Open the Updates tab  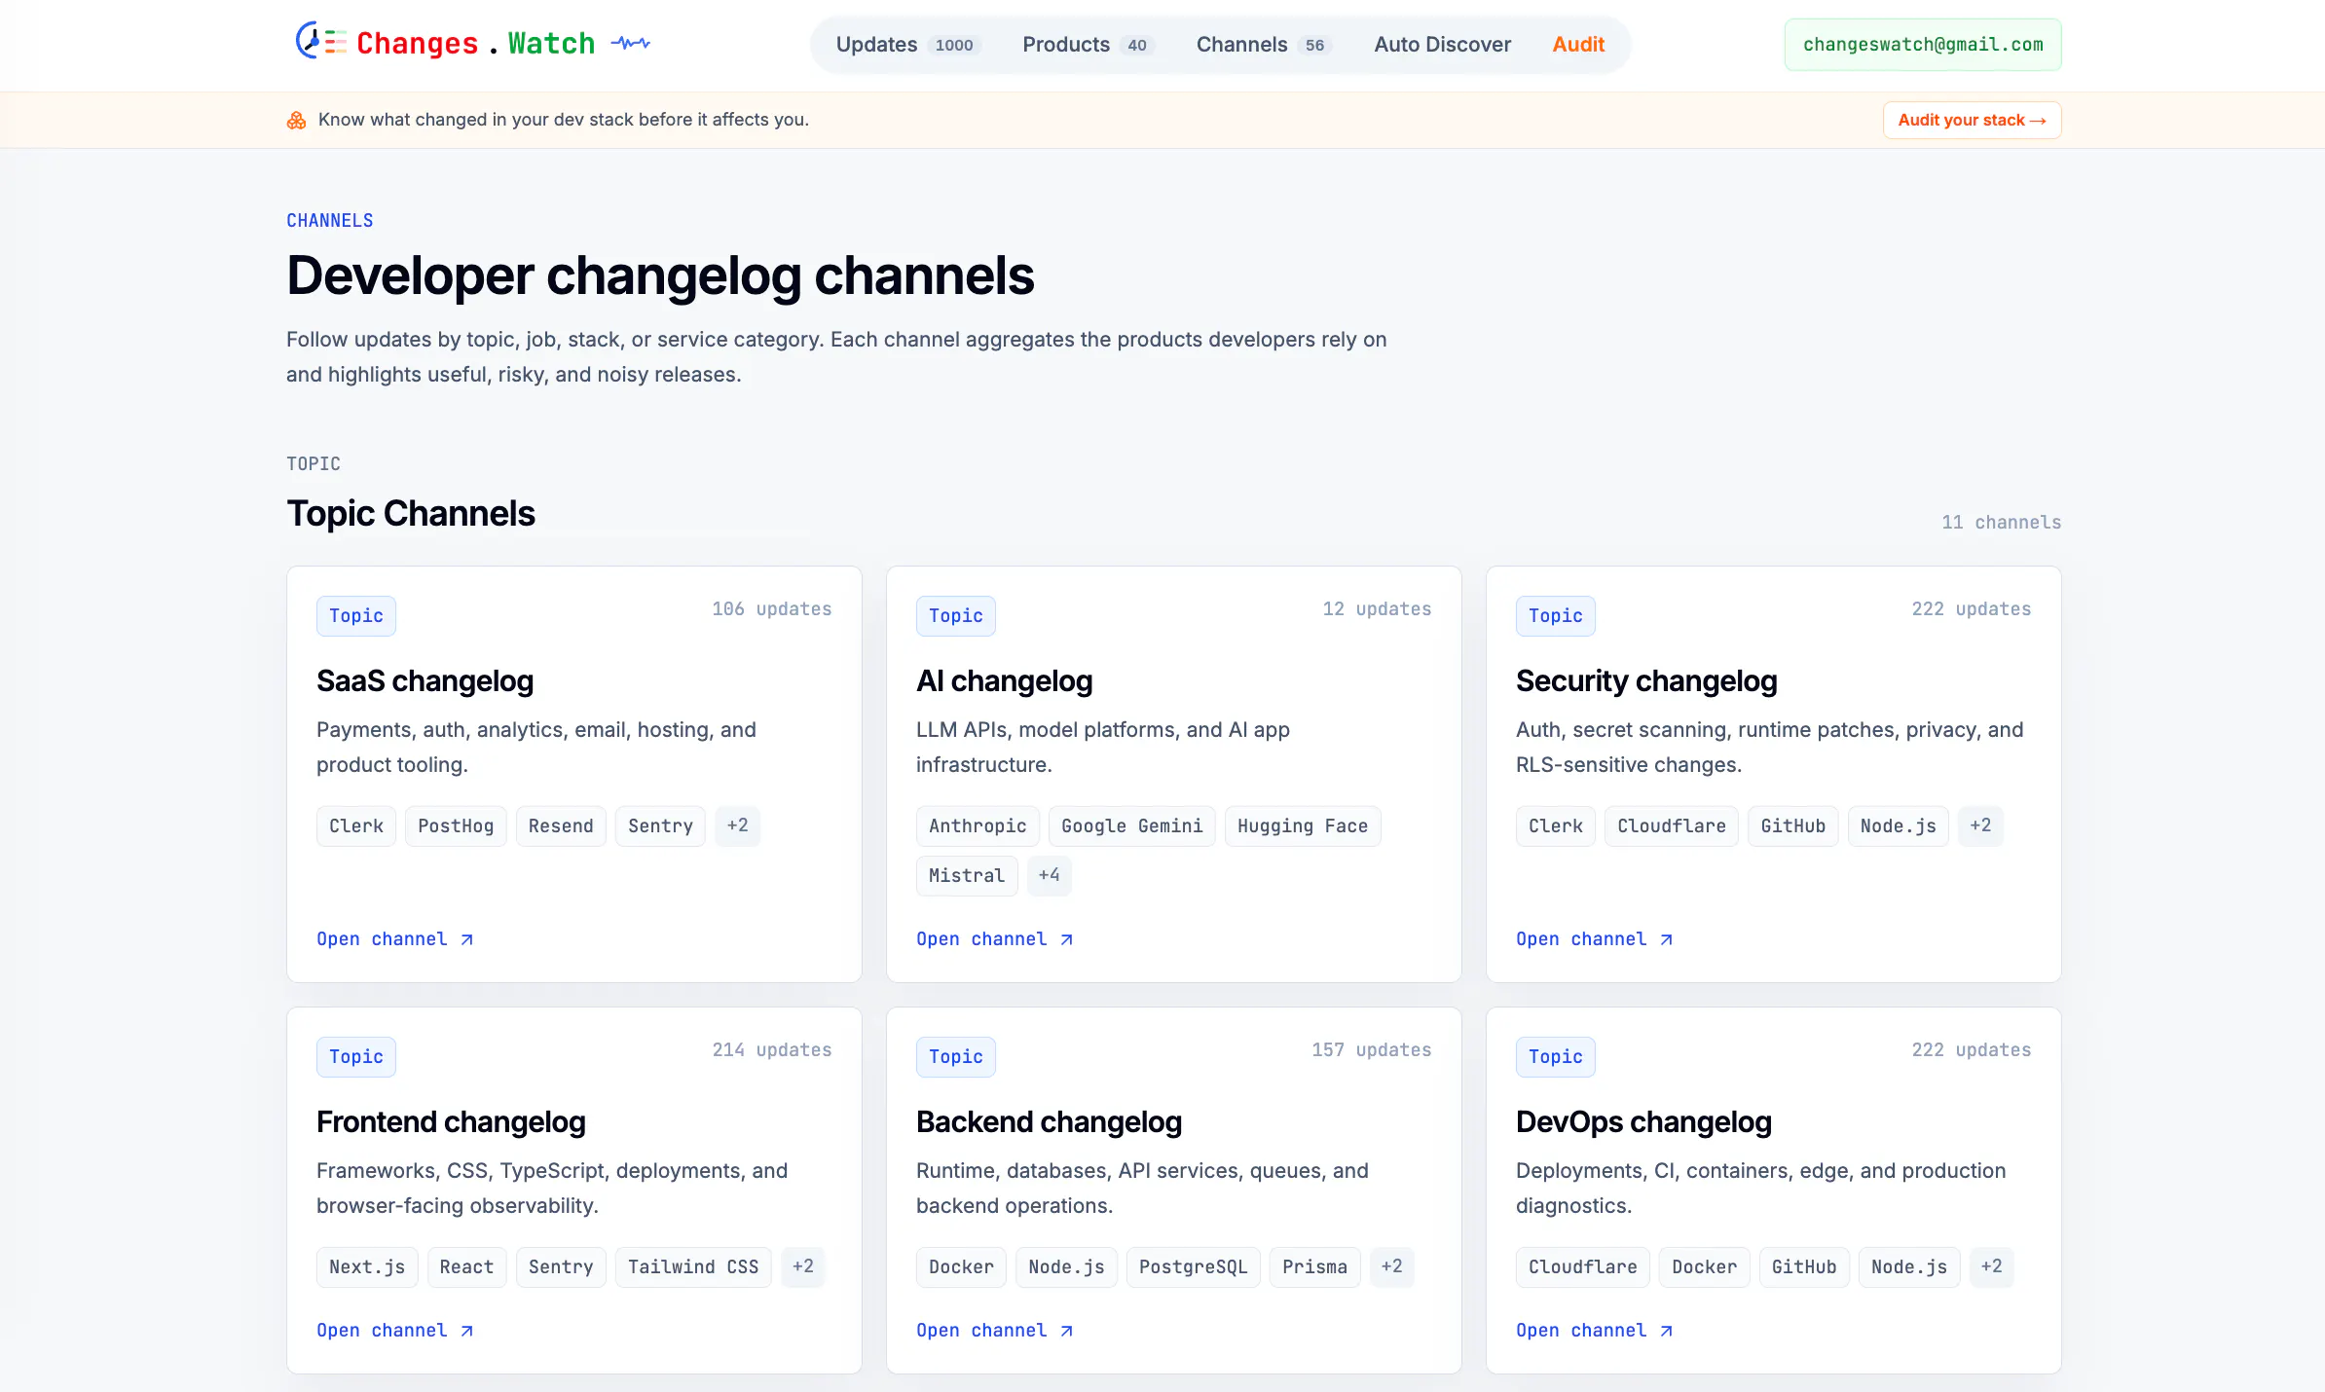click(907, 45)
